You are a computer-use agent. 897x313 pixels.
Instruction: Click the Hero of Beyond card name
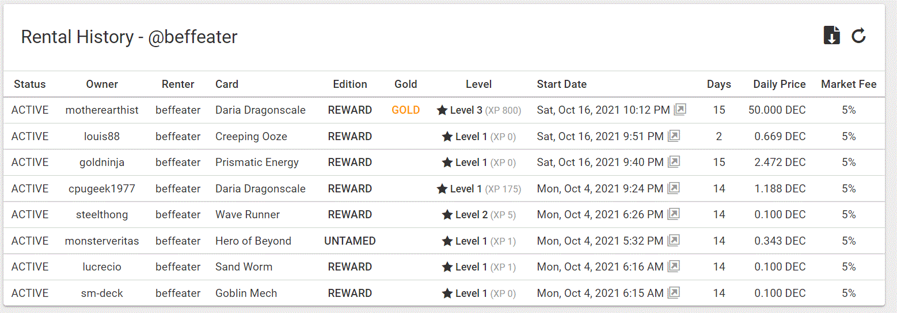tap(253, 241)
